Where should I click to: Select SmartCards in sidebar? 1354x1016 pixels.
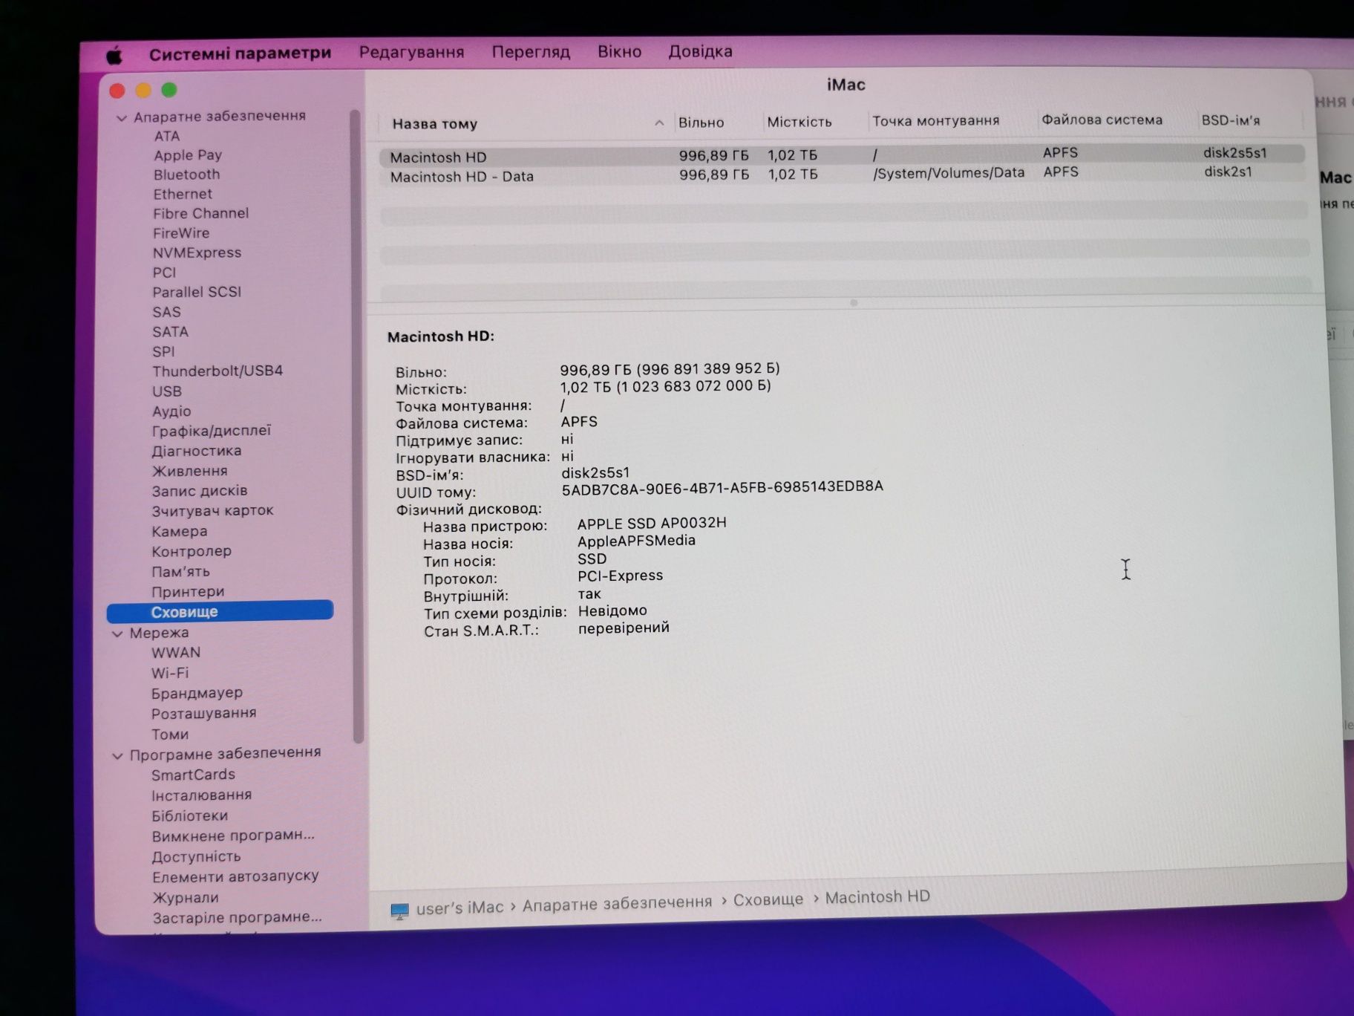(x=193, y=775)
